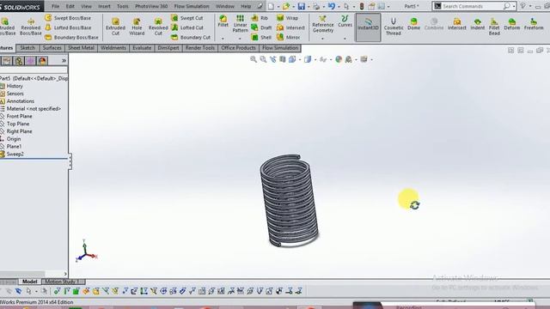Select the Model tab at bottom
The height and width of the screenshot is (309, 550).
click(x=29, y=282)
